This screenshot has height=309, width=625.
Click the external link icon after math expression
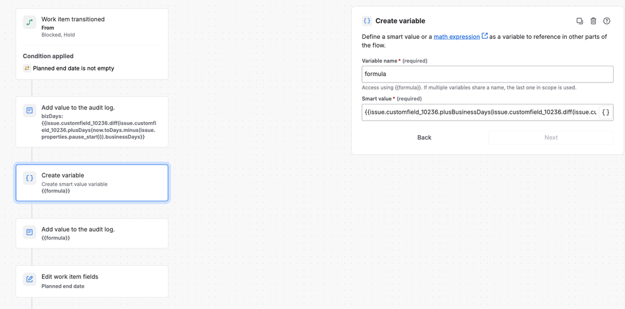(485, 36)
